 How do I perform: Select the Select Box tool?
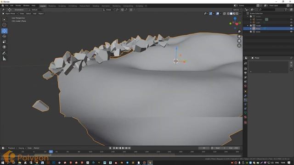4,19
